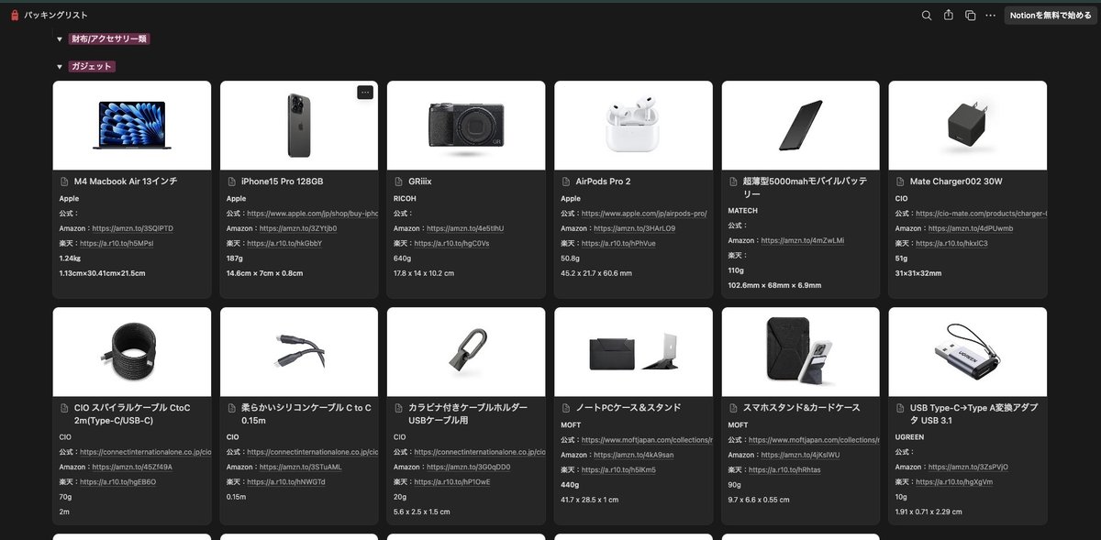This screenshot has height=540, width=1101.
Task: Click the page icon beside Mate Charger002 30W
Action: tap(900, 182)
